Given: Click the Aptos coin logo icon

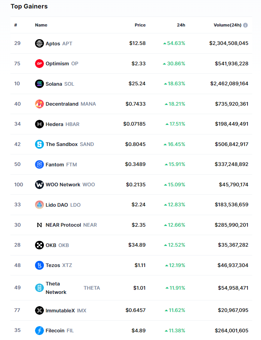Looking at the screenshot, I should [39, 43].
